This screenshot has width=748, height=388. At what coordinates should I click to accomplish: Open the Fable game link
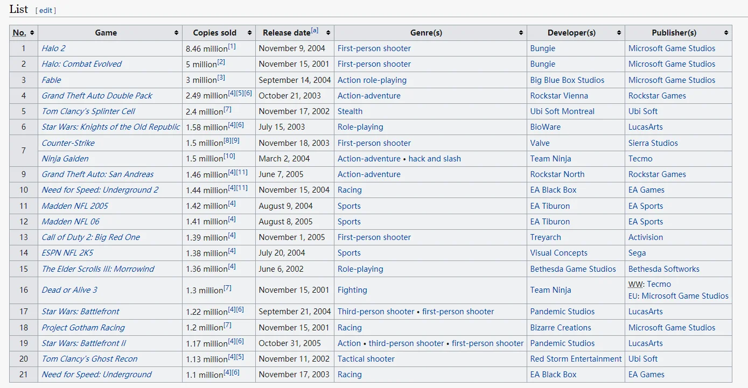(51, 80)
